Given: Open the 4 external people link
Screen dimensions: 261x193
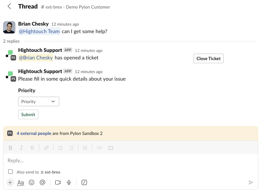Looking at the screenshot, I should click(34, 134).
